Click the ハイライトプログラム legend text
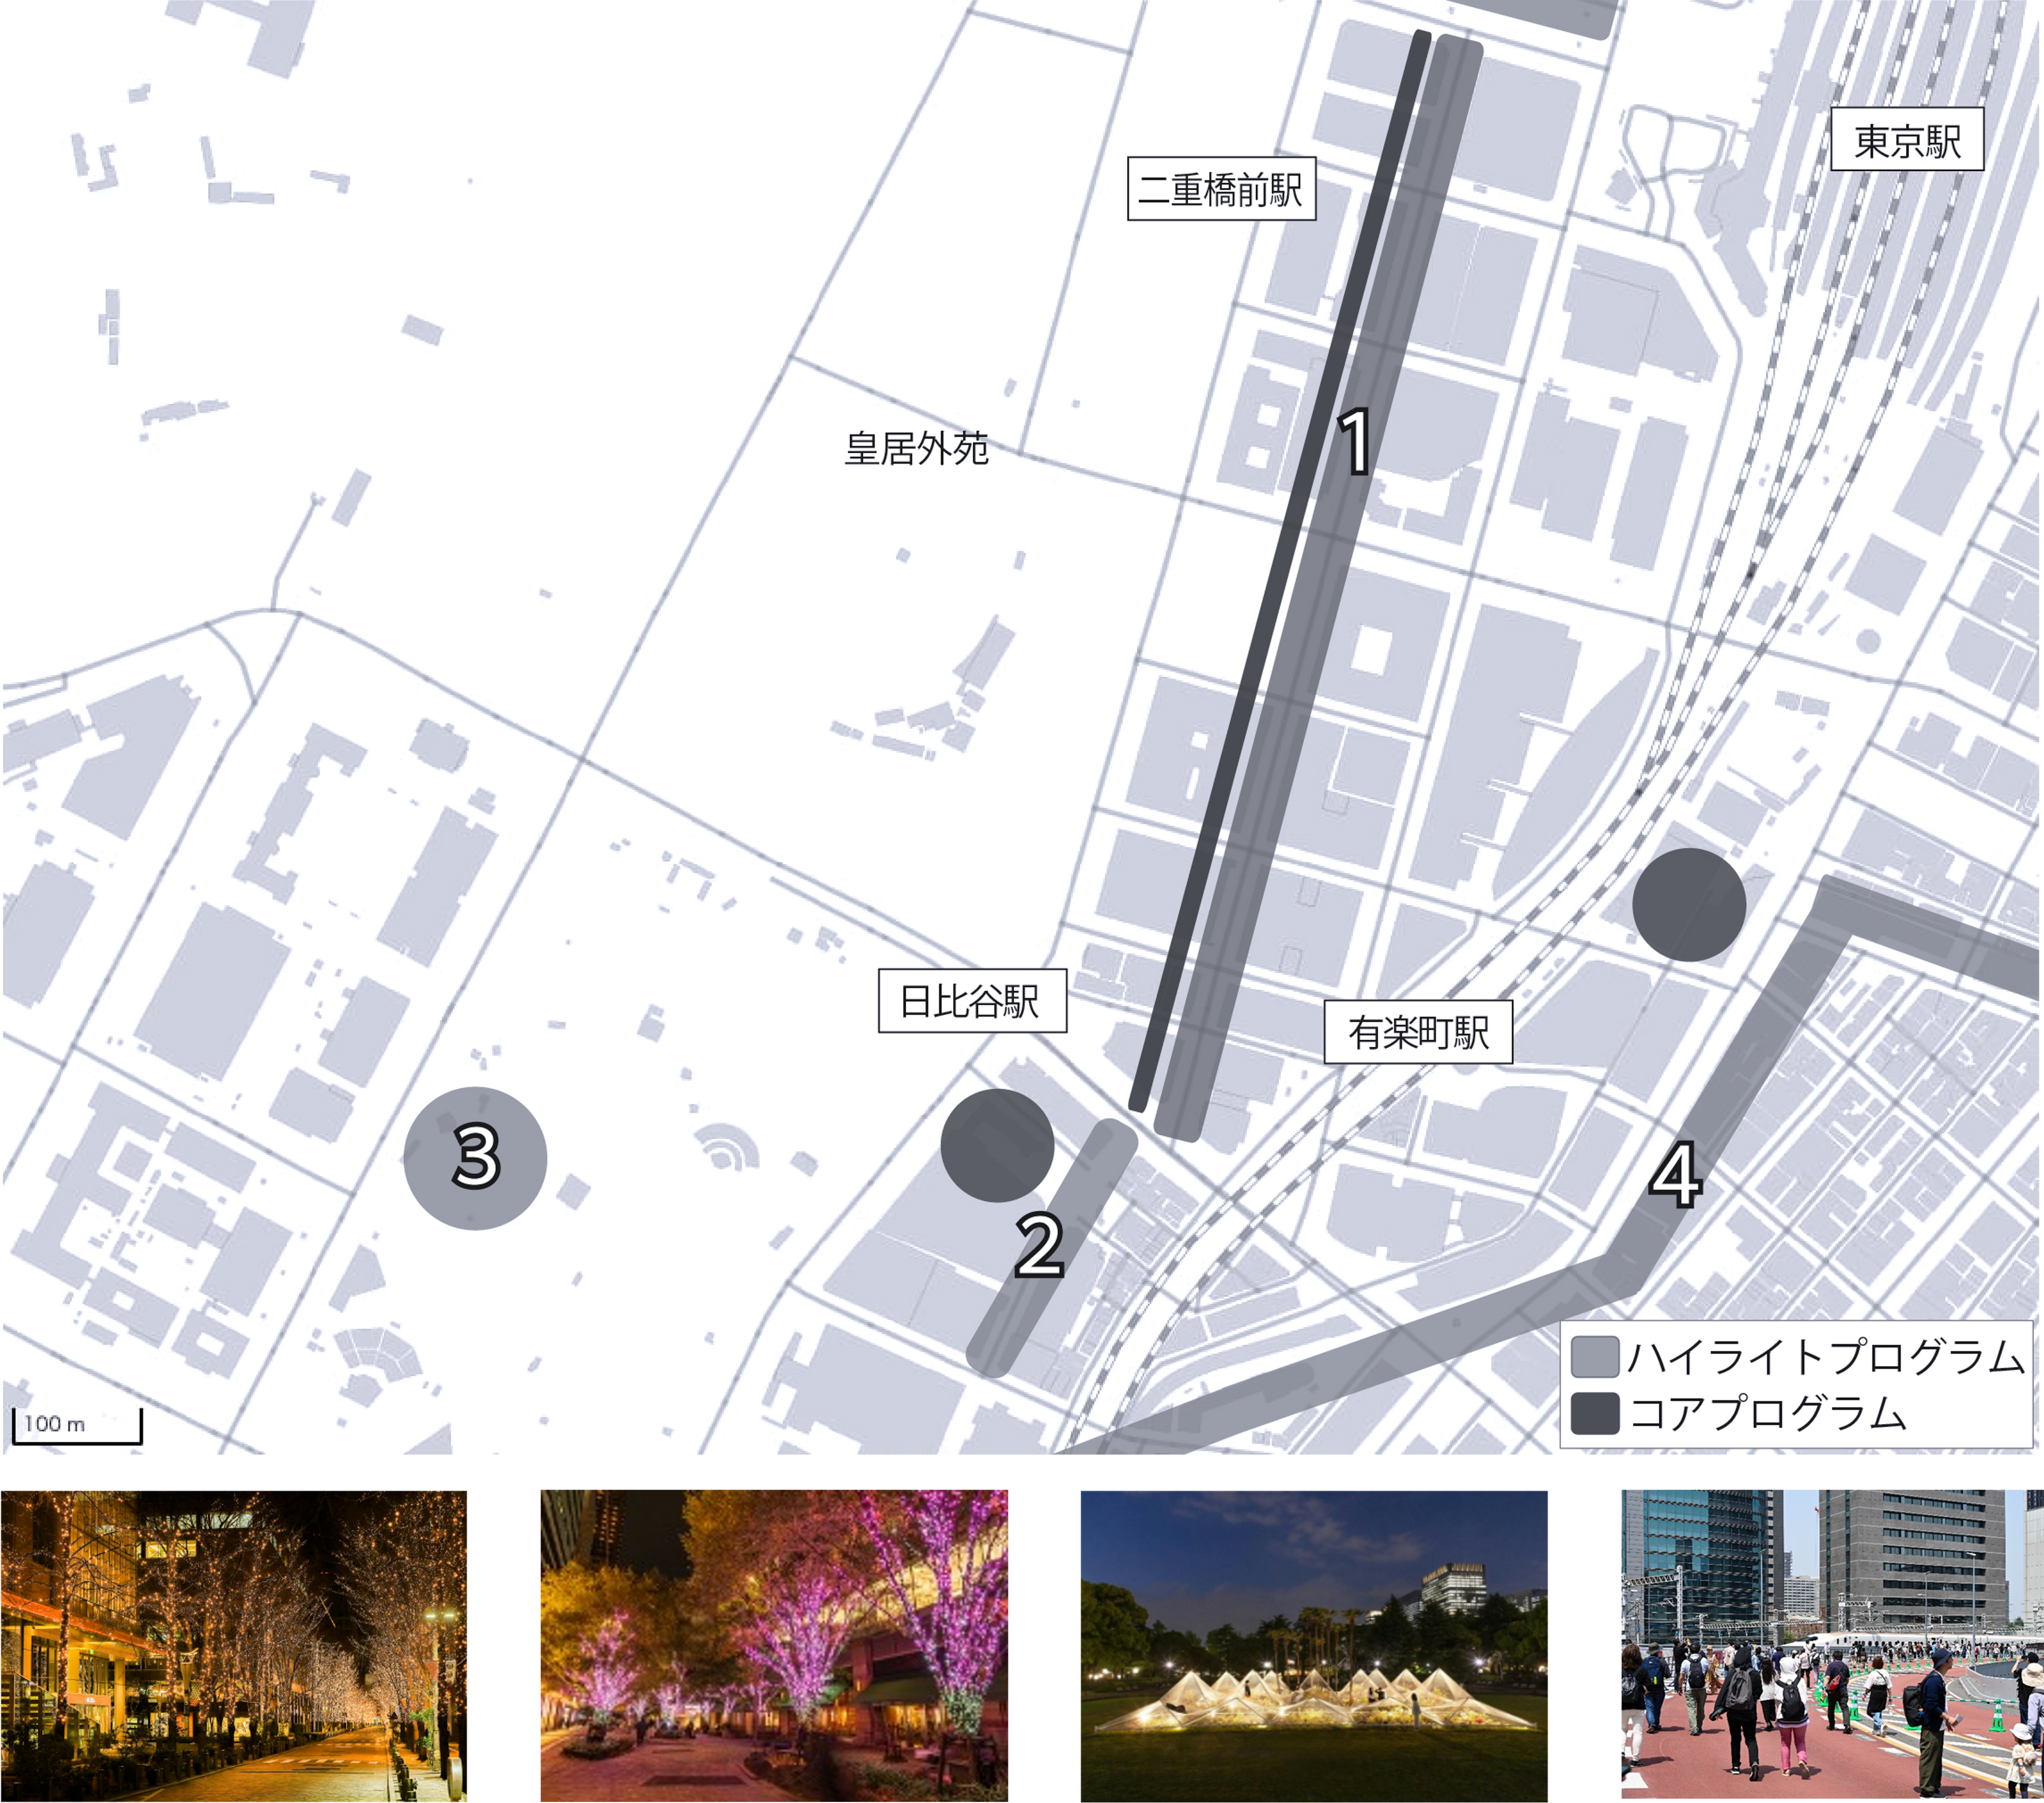This screenshot has height=1803, width=2044. click(1825, 1357)
